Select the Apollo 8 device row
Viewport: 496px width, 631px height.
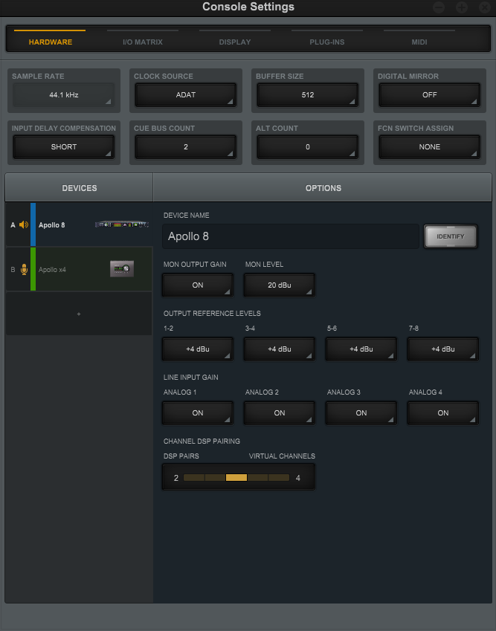pos(80,224)
